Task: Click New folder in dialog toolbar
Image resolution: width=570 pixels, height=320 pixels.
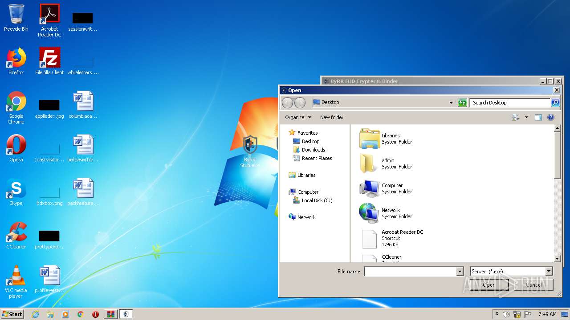Action: click(332, 117)
